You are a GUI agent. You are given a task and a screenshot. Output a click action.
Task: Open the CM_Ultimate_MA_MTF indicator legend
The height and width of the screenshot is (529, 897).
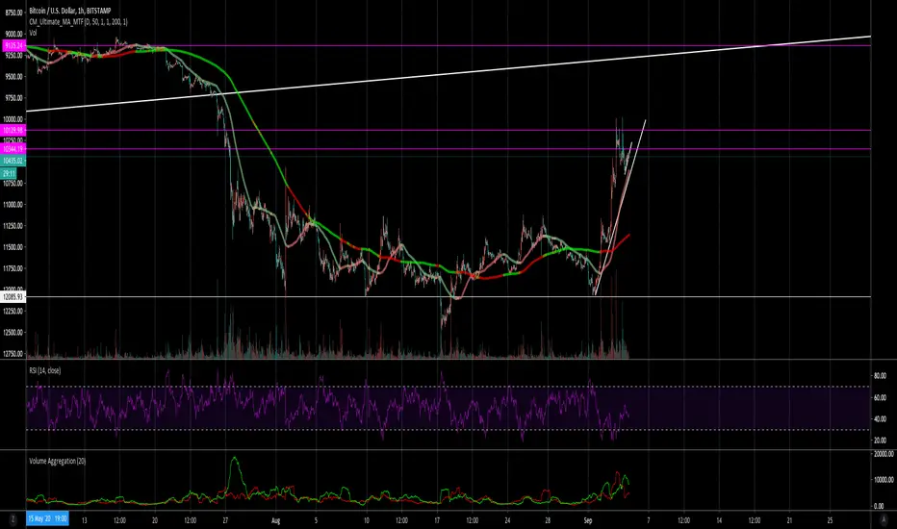click(x=78, y=22)
